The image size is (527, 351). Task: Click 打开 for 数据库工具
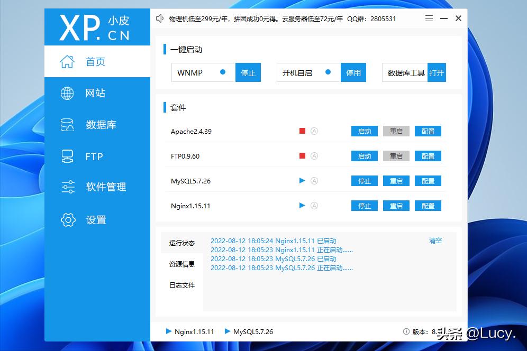(x=437, y=72)
